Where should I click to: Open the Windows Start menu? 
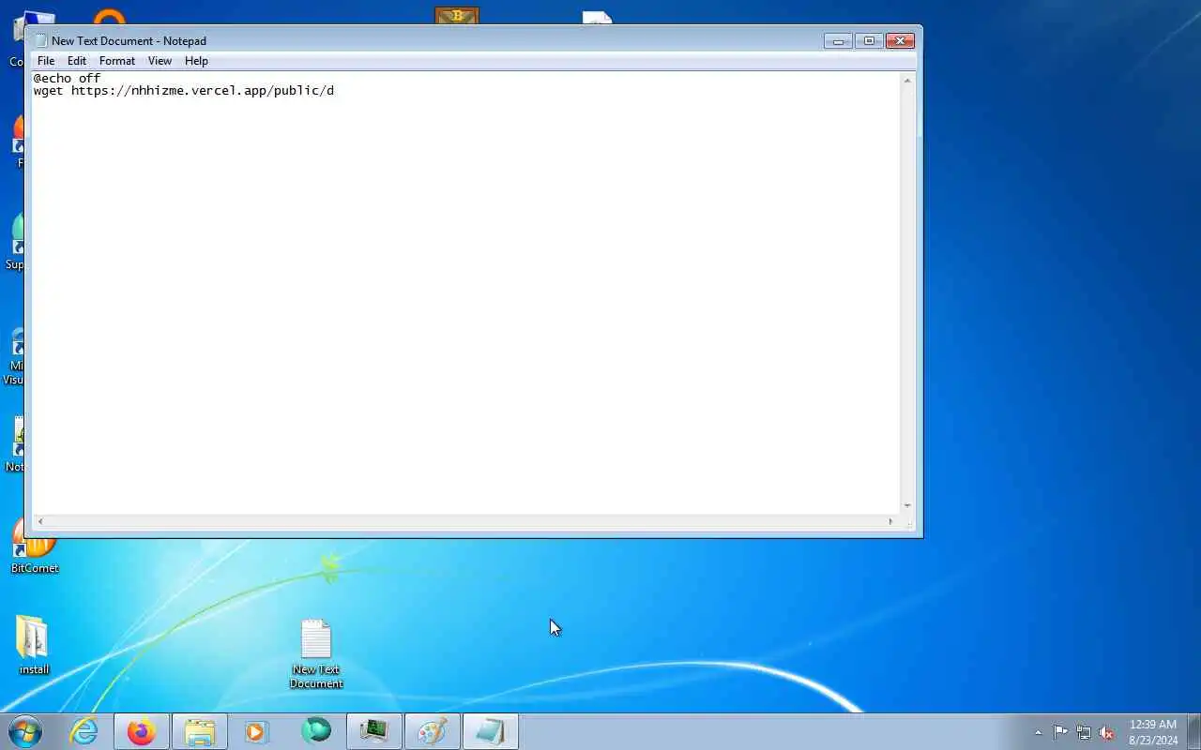[x=25, y=731]
